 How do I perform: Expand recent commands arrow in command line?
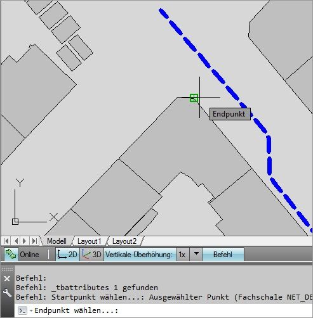[31, 310]
